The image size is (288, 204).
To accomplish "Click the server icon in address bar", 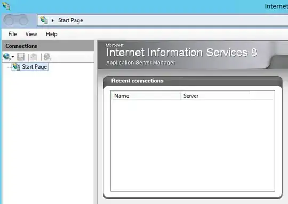I will 44,20.
